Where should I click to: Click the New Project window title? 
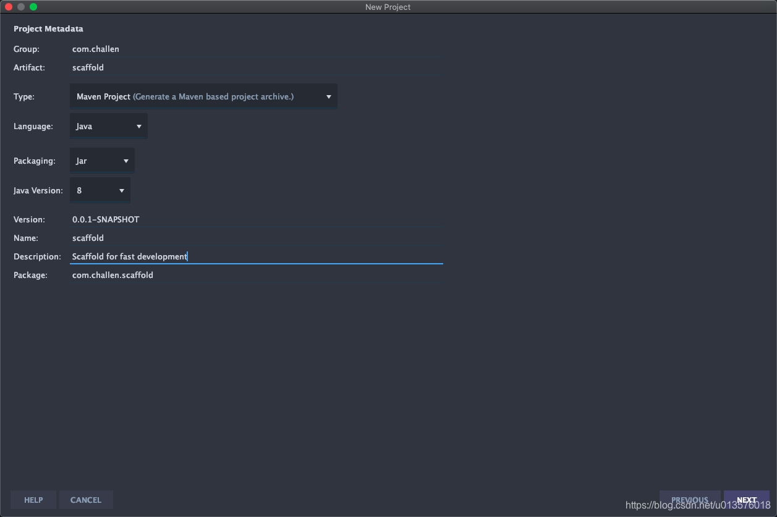[x=388, y=7]
